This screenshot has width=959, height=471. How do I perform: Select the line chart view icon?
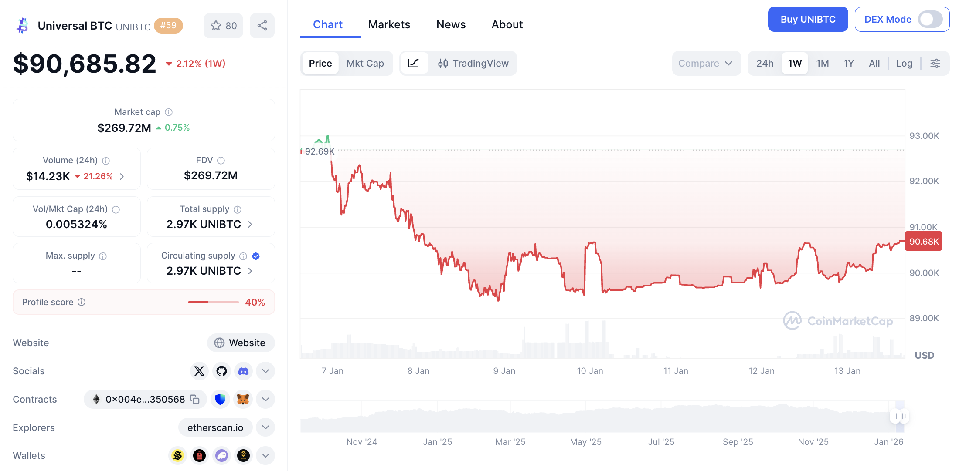point(413,64)
